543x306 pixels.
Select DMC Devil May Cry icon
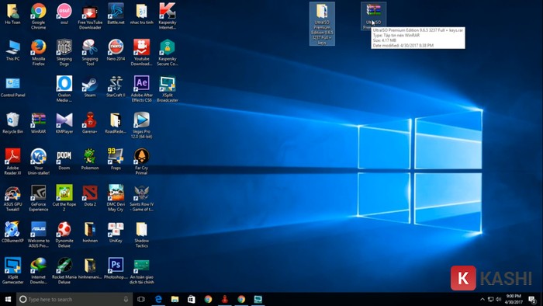pyautogui.click(x=116, y=198)
